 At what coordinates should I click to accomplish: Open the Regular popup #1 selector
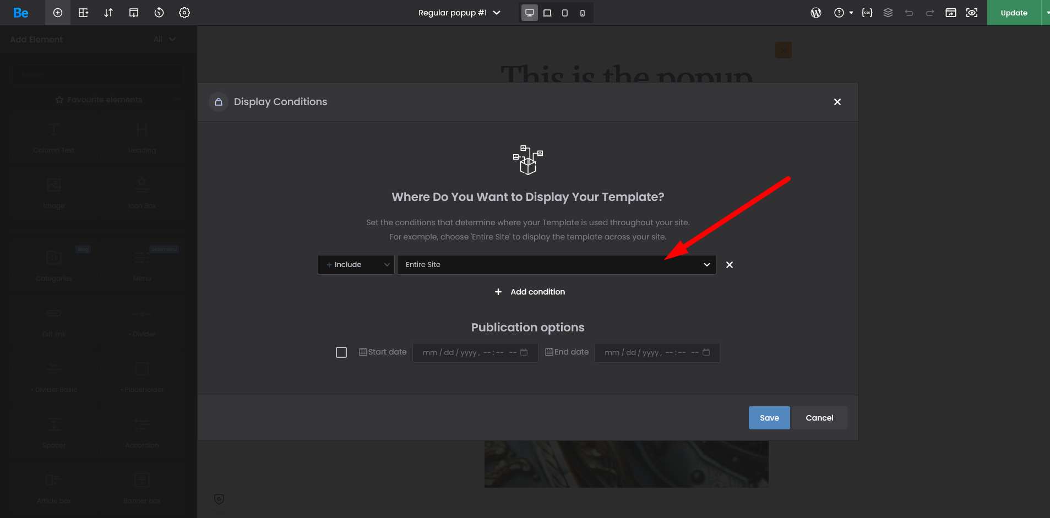tap(459, 13)
